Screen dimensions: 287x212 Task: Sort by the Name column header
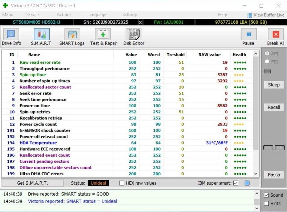click(x=34, y=55)
